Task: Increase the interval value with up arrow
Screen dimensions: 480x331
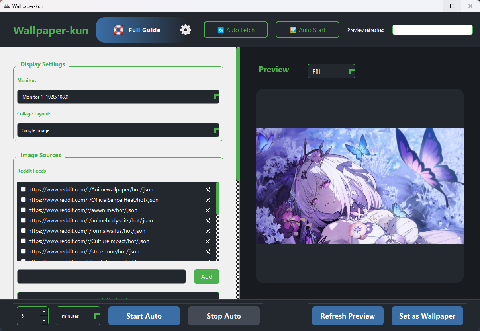Action: [x=44, y=311]
